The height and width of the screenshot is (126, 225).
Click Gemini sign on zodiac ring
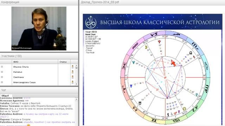[x=154, y=120]
